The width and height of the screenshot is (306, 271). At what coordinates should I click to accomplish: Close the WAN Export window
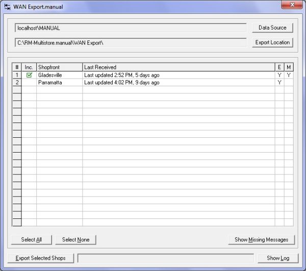click(292, 6)
